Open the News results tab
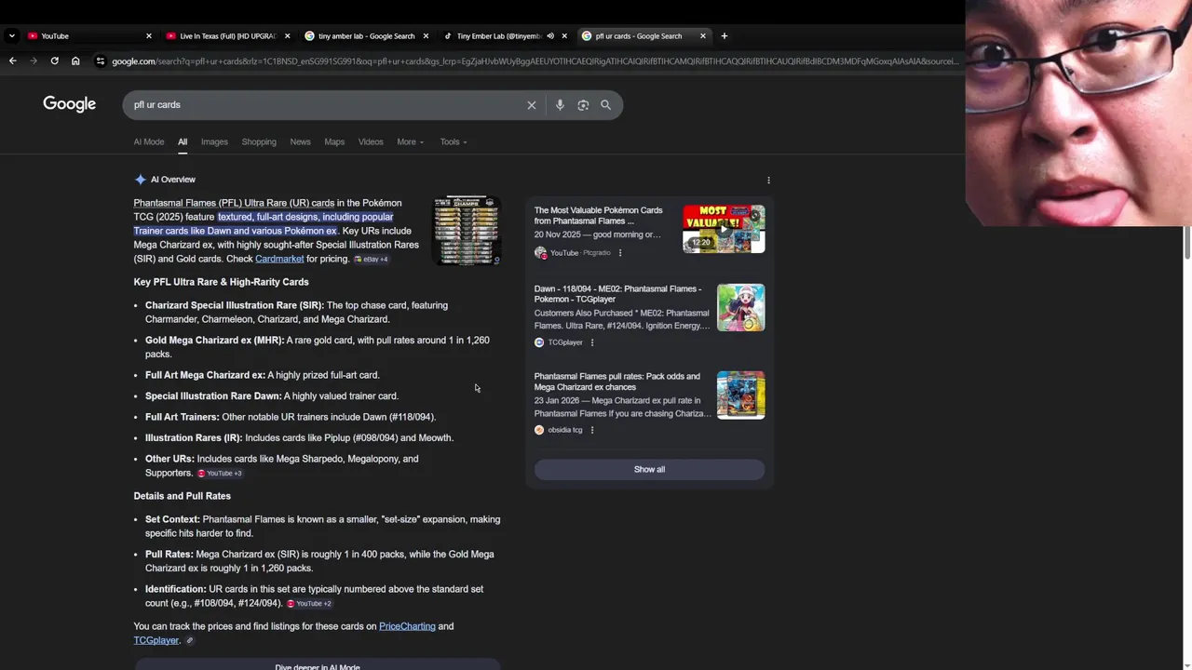This screenshot has height=670, width=1192. click(300, 142)
